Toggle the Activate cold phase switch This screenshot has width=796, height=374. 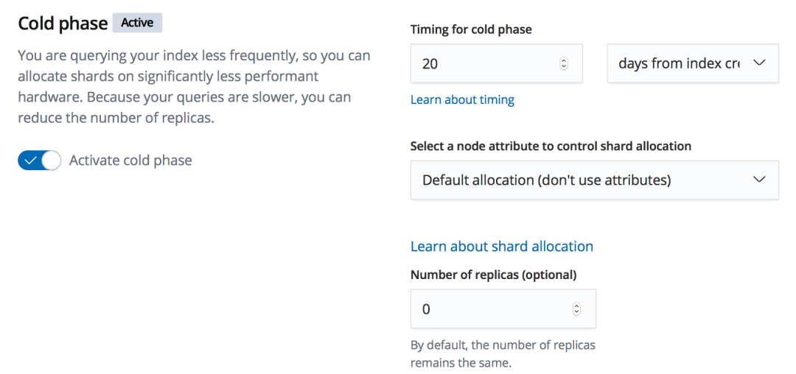(x=39, y=160)
